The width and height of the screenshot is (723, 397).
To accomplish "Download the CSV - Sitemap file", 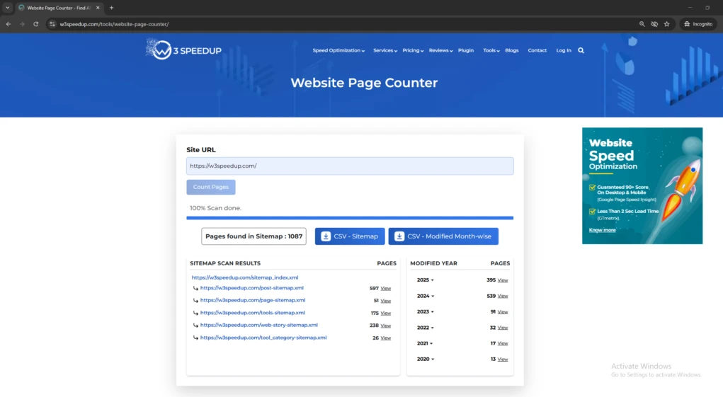I will (x=350, y=236).
